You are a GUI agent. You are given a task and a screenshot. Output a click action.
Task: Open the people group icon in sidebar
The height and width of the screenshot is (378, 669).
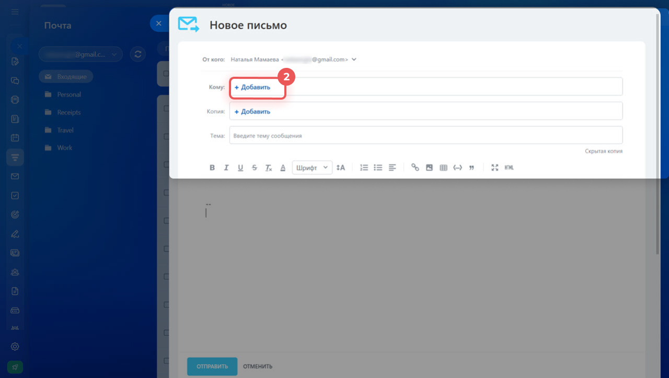(x=15, y=271)
